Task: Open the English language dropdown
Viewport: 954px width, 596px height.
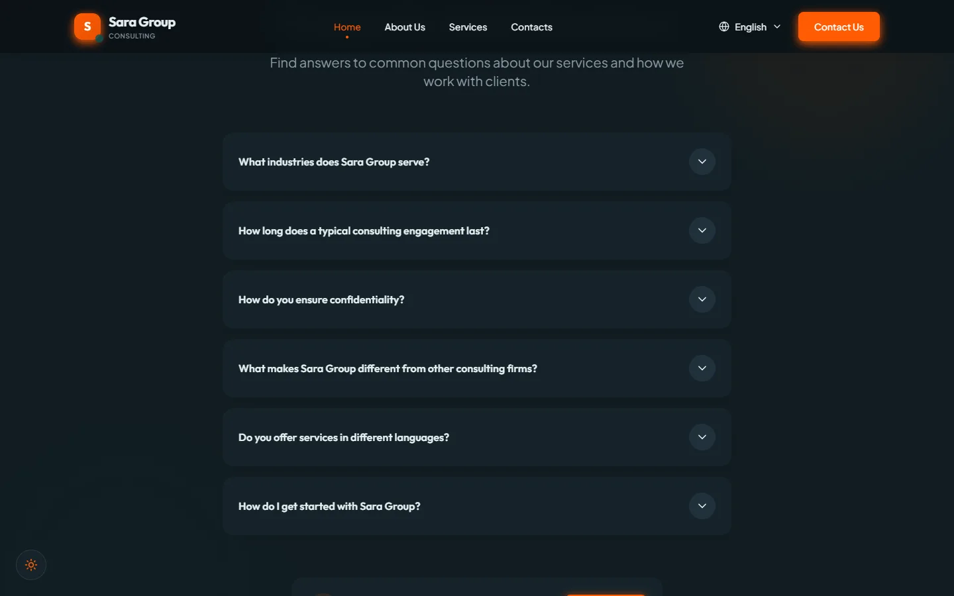Action: [x=750, y=26]
